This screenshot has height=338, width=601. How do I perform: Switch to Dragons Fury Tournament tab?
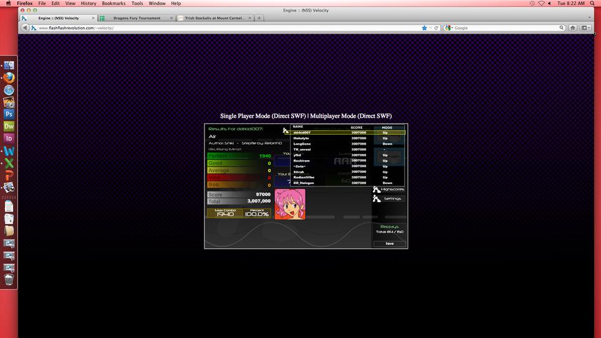tap(137, 18)
